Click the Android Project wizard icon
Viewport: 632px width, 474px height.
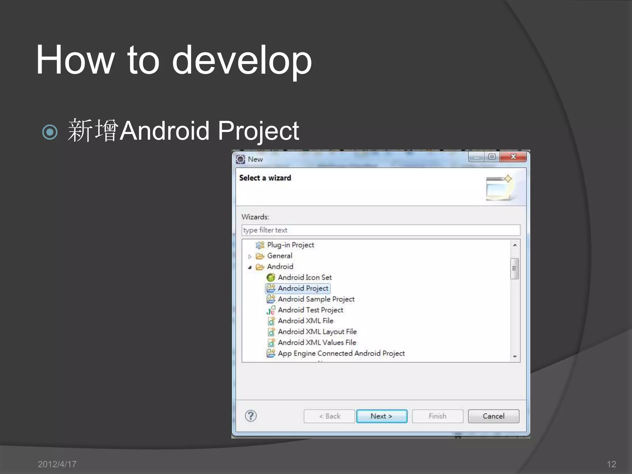point(271,288)
